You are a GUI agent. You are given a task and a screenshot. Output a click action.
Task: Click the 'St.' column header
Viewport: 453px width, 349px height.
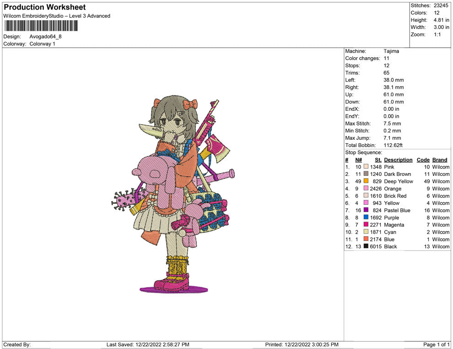pos(378,160)
